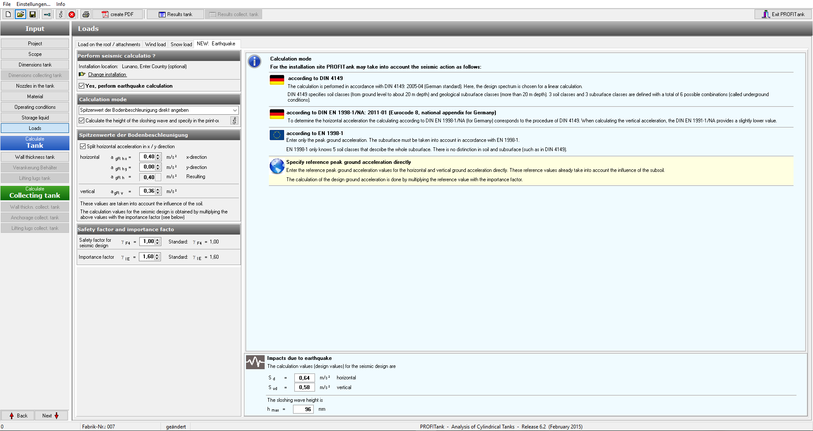
Task: Save the project with the floppy disk icon
Action: click(33, 14)
